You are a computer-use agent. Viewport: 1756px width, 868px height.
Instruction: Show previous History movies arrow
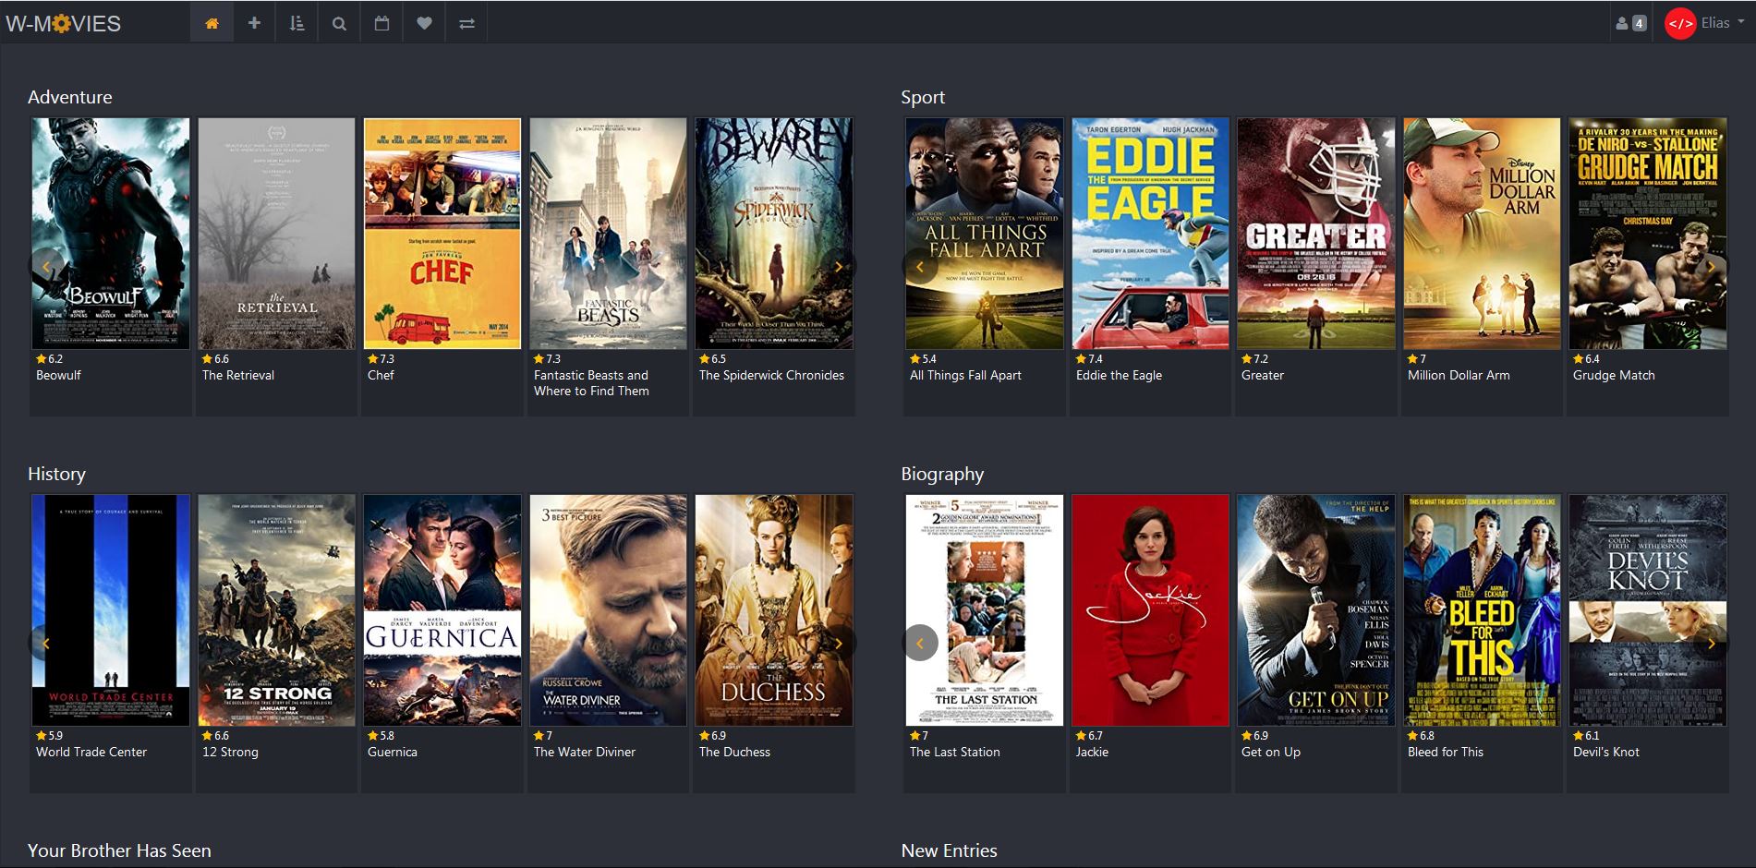coord(45,644)
